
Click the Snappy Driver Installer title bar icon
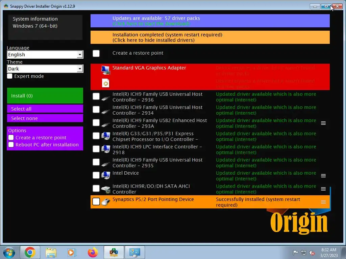pos(6,6)
